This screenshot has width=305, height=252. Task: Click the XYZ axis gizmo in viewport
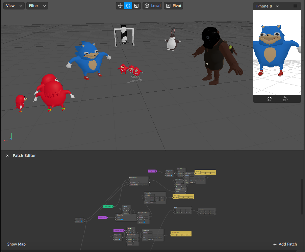coord(8,137)
